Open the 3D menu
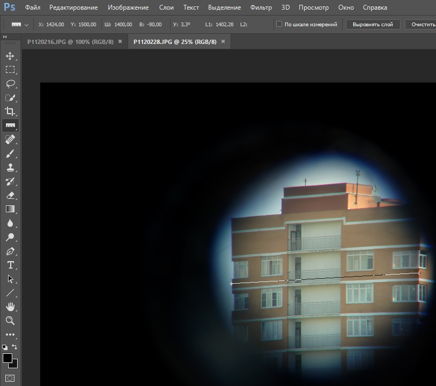Screen dimensions: 436x386 pos(285,8)
